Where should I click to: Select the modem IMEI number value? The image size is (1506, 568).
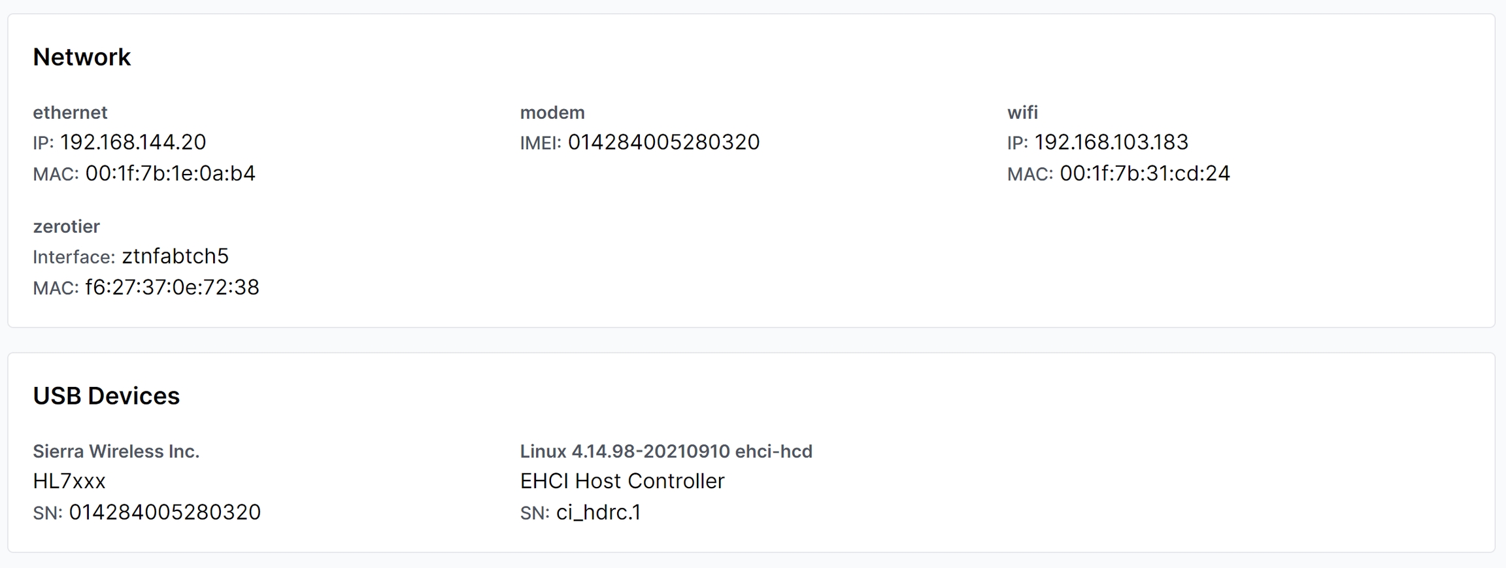coord(663,142)
